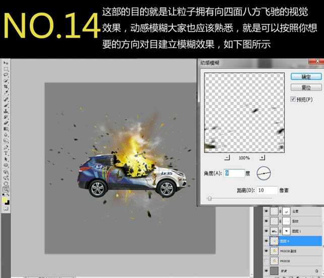The height and width of the screenshot is (278, 324).
Task: Select the Gradient tool
Action: tap(6, 129)
